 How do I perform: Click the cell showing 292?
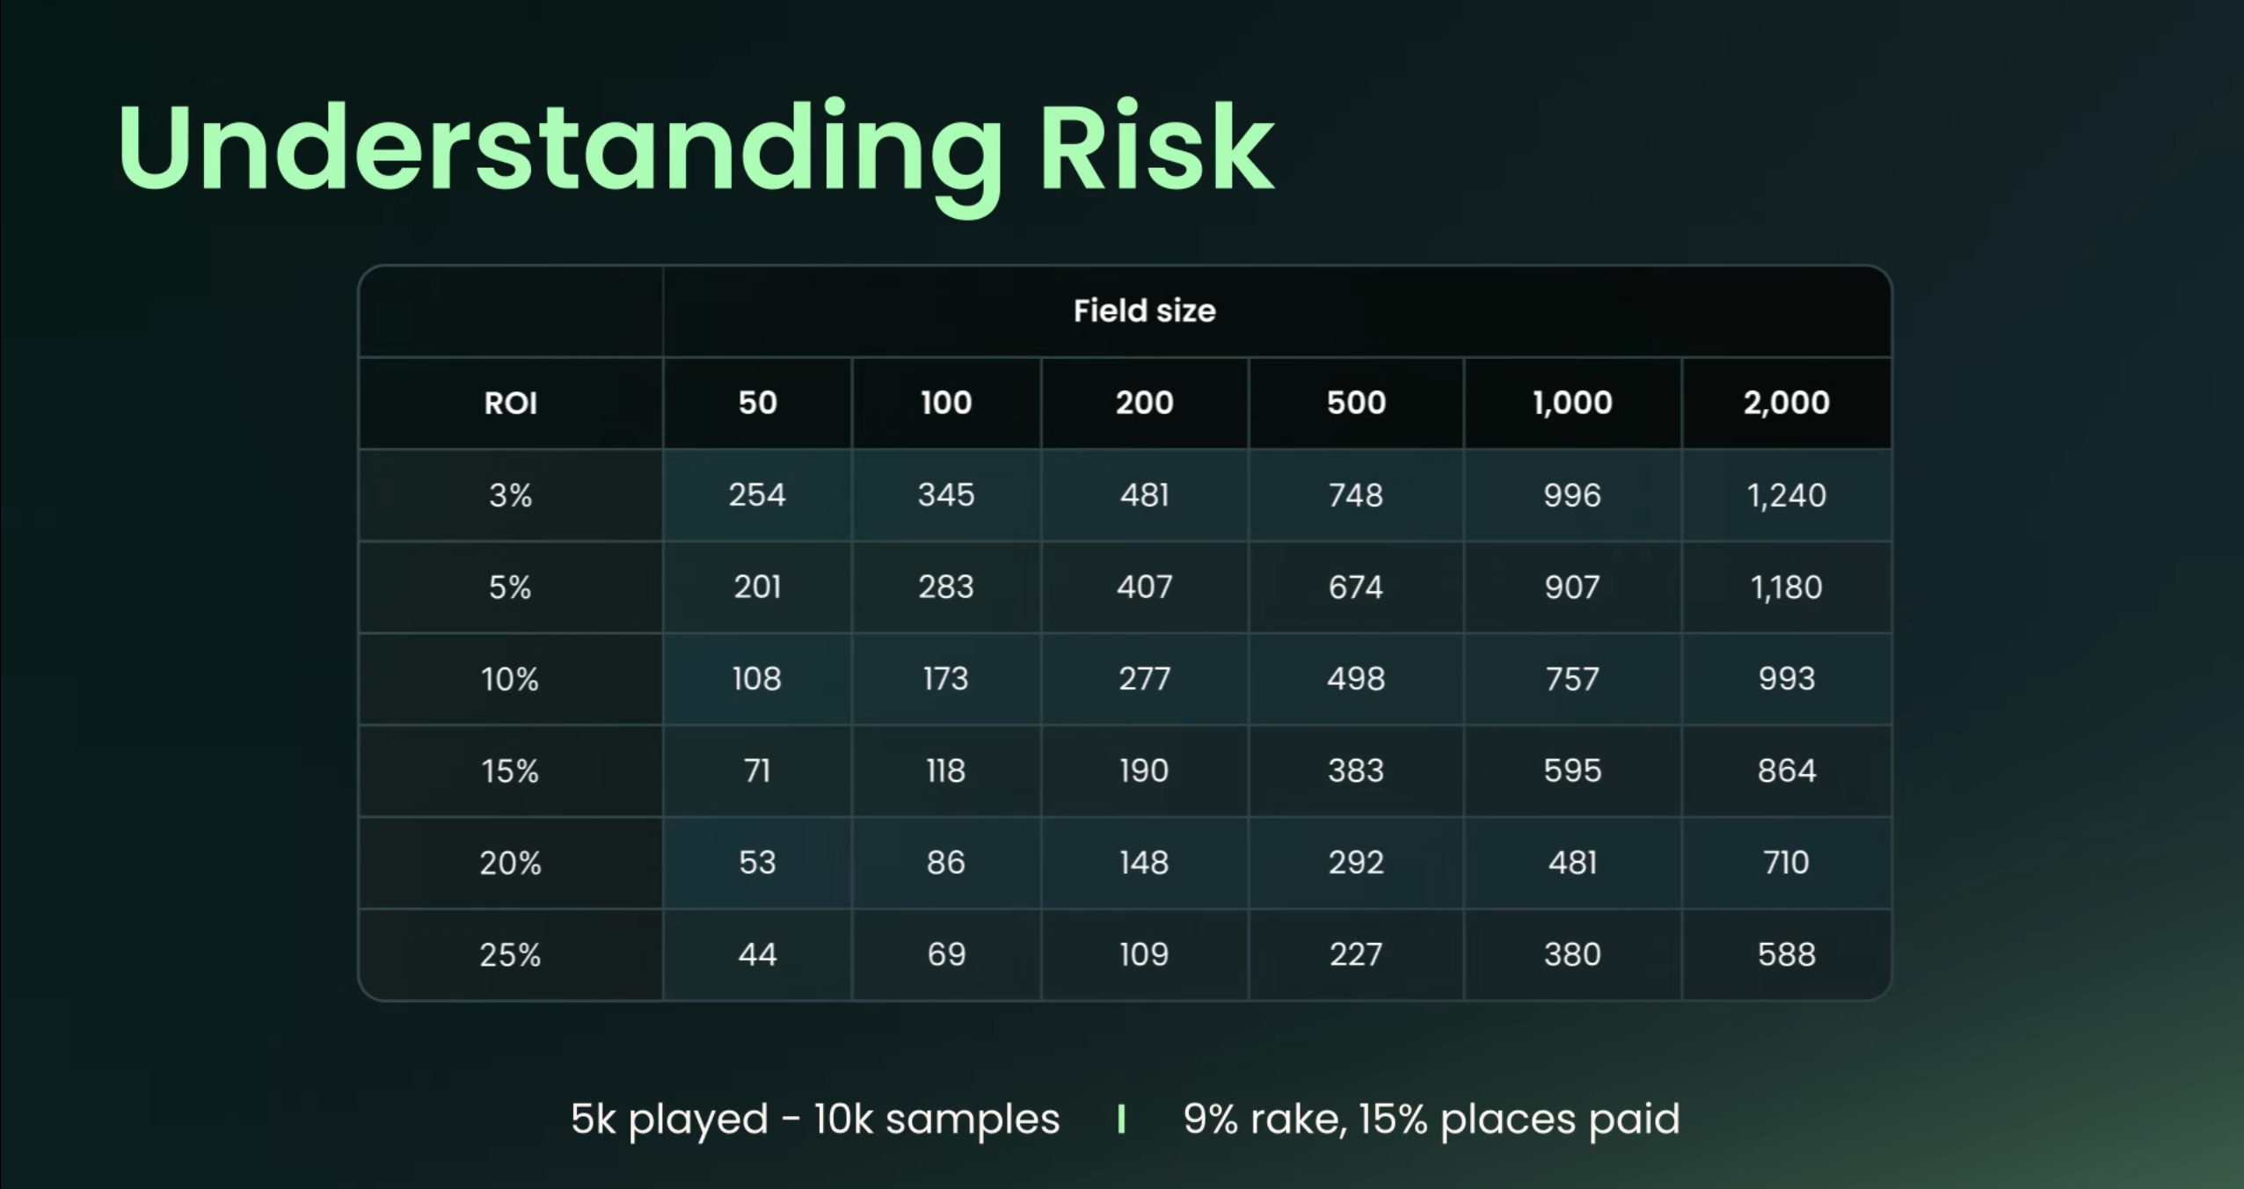pyautogui.click(x=1356, y=863)
